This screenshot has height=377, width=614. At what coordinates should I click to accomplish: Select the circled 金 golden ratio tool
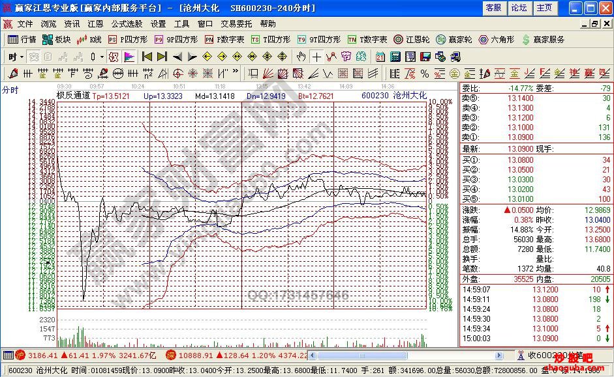point(454,74)
